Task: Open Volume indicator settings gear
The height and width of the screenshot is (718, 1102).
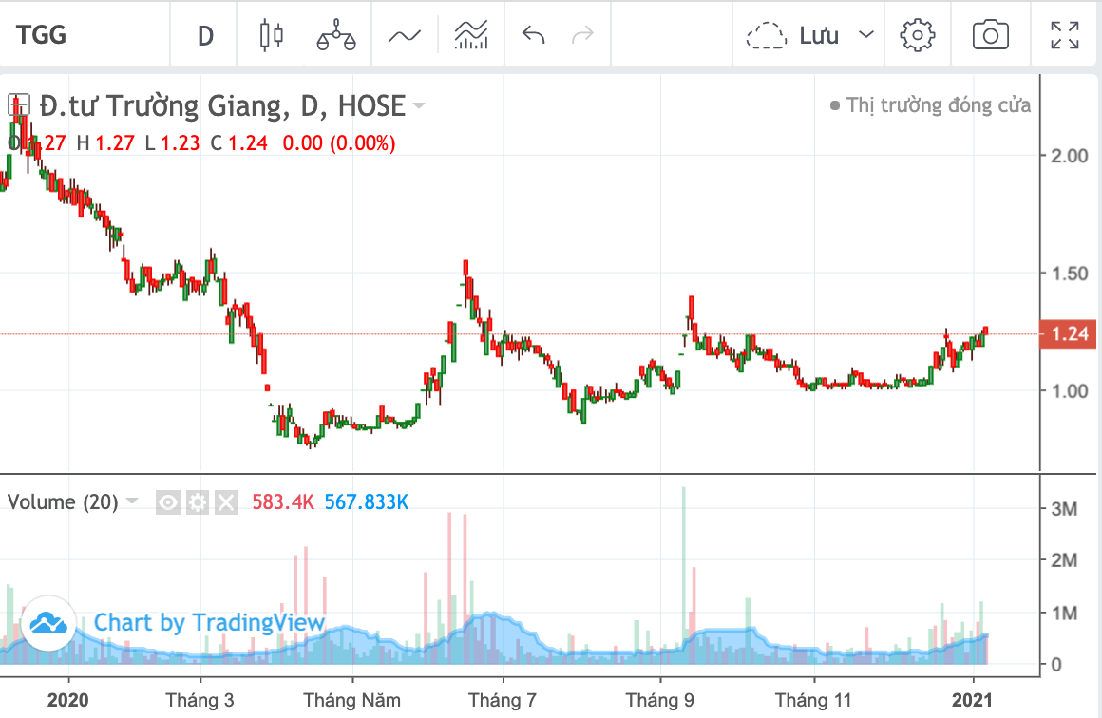Action: click(x=197, y=502)
